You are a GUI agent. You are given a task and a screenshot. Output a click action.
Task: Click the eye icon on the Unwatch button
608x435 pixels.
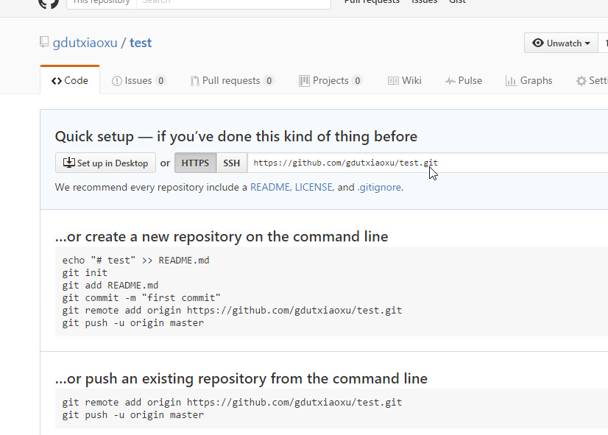538,43
